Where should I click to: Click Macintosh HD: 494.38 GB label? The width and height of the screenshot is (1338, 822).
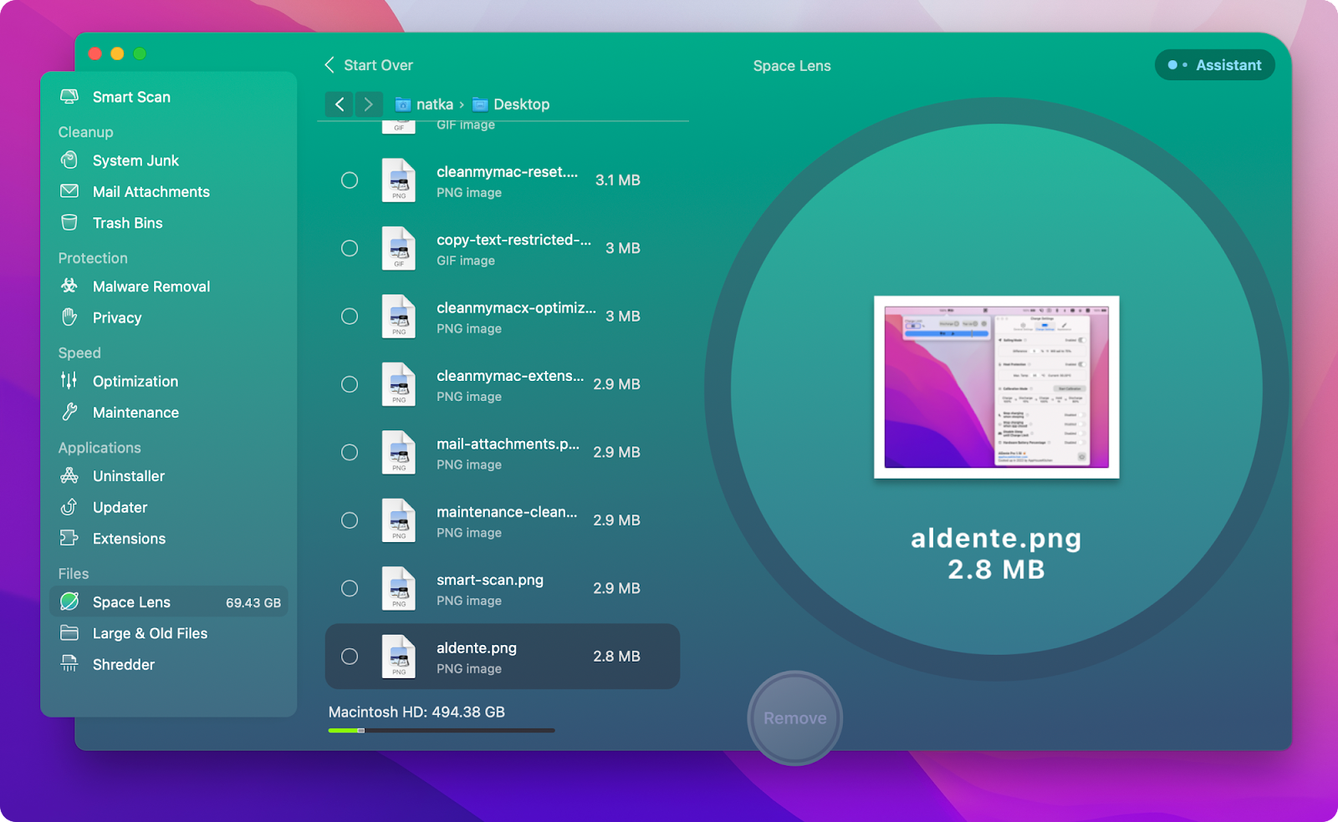click(416, 712)
